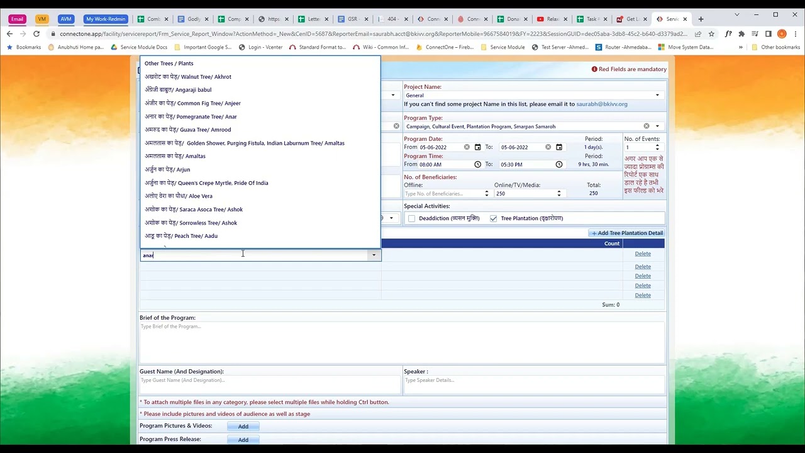Switch to the My Work-Redmin tab

106,19
